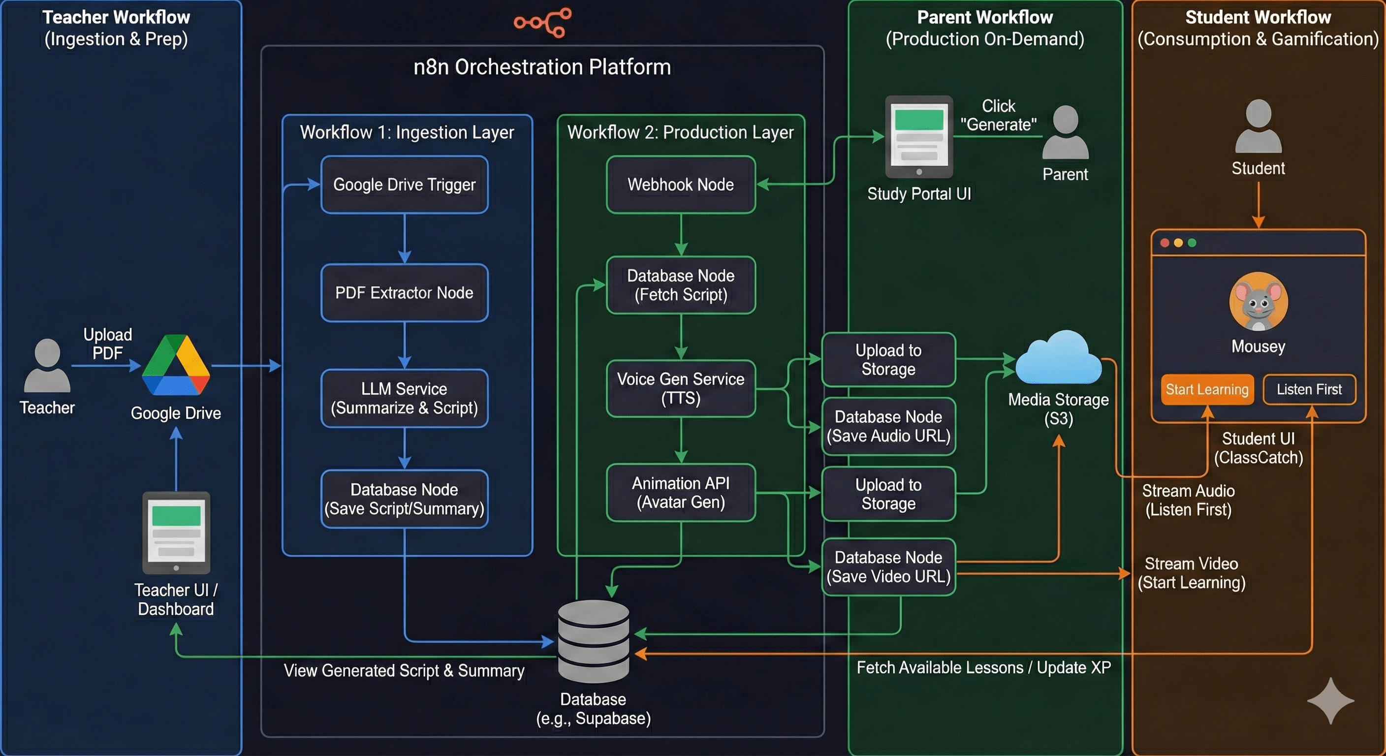Click the Parent person icon

1065,132
